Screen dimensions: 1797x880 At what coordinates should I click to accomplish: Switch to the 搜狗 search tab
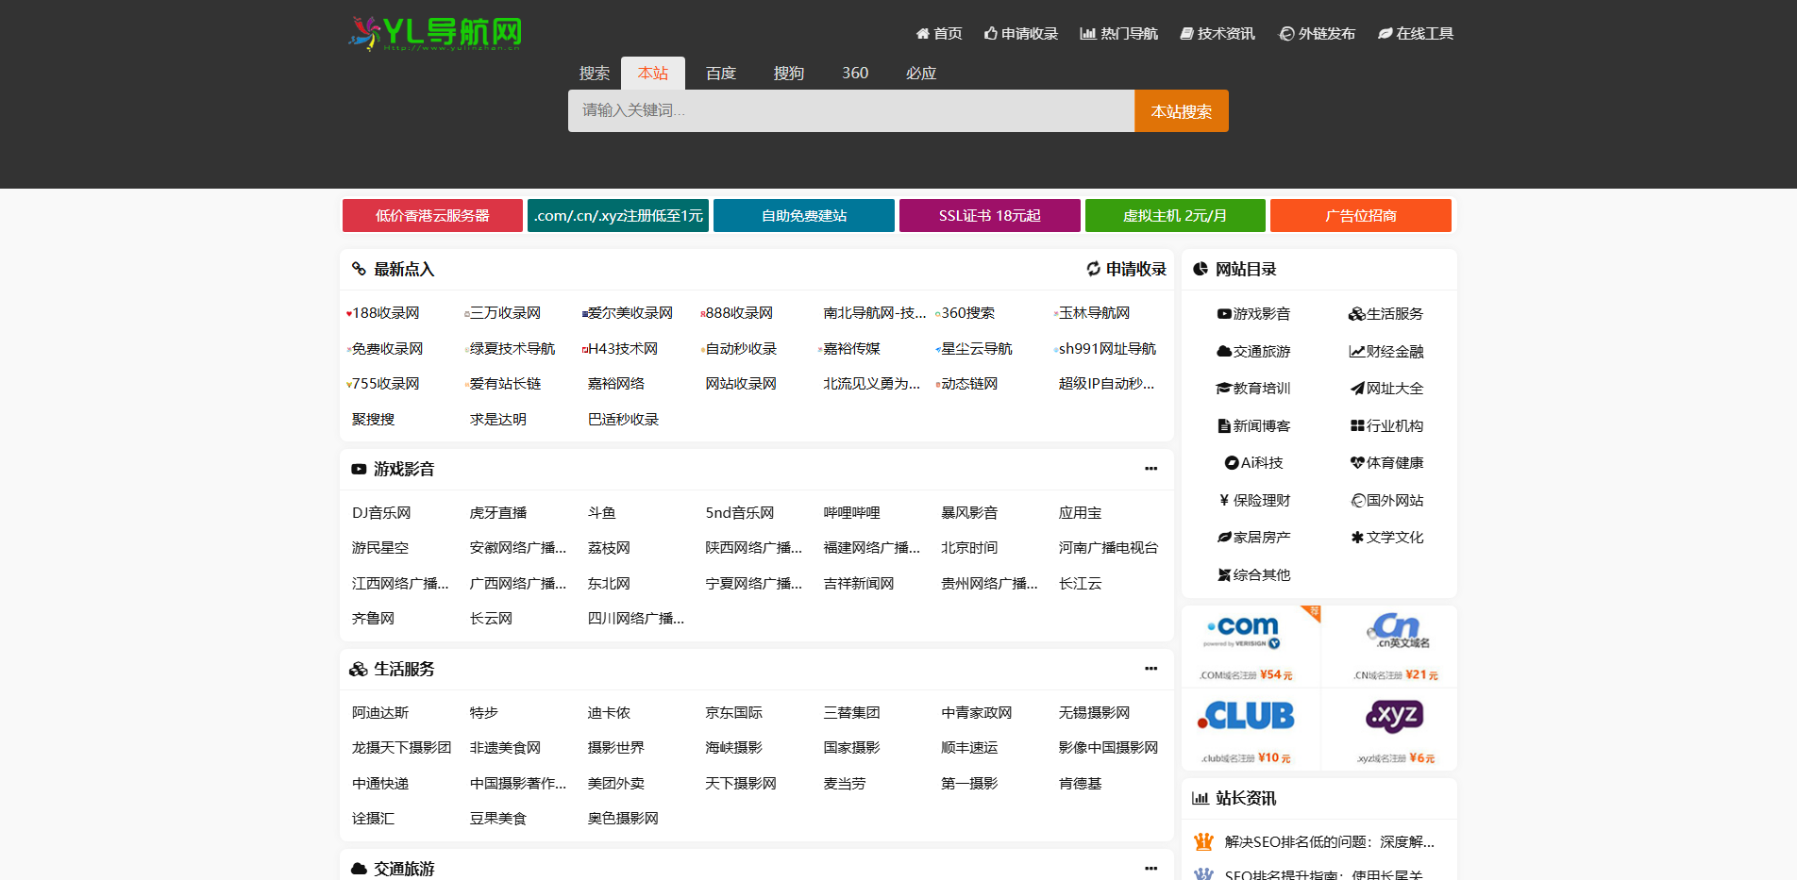(788, 73)
